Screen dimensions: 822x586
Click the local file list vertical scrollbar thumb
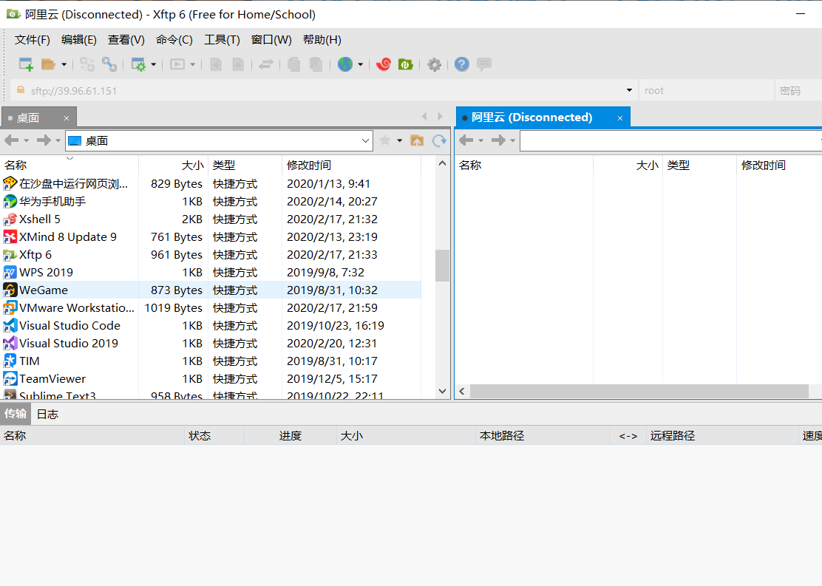pyautogui.click(x=442, y=265)
